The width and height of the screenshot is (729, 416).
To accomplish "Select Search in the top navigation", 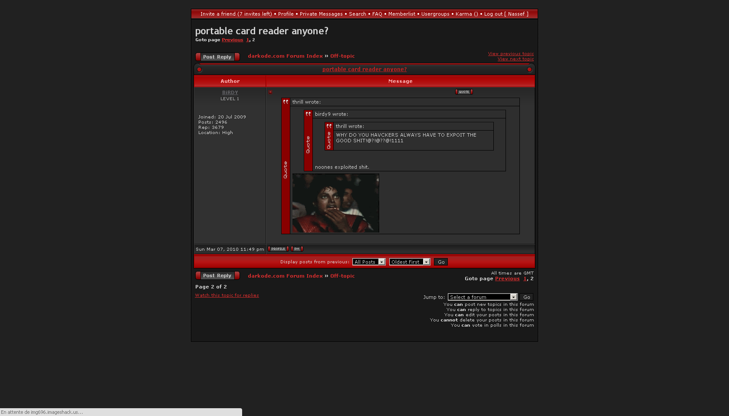I will click(357, 14).
